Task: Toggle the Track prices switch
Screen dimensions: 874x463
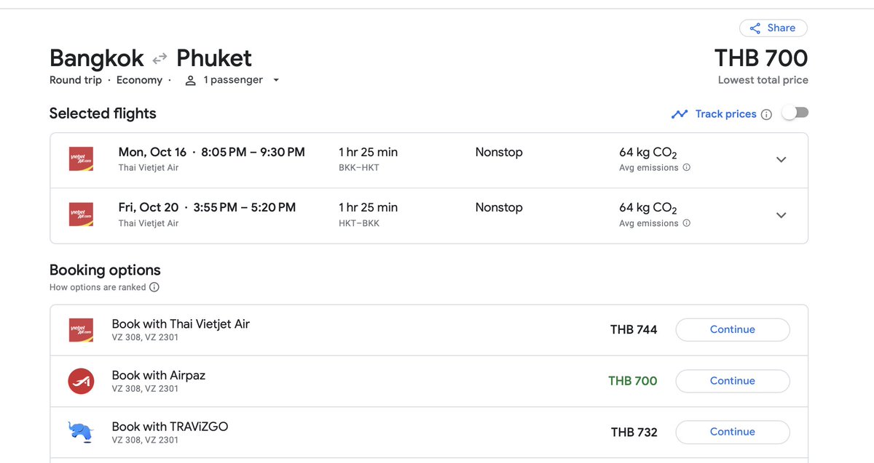Action: [x=795, y=113]
